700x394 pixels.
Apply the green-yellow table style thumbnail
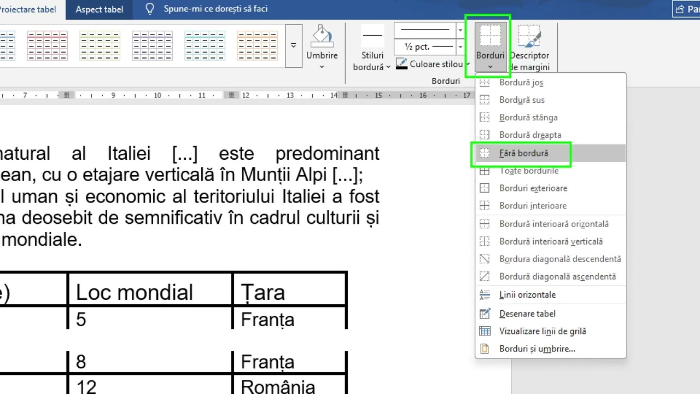point(100,45)
